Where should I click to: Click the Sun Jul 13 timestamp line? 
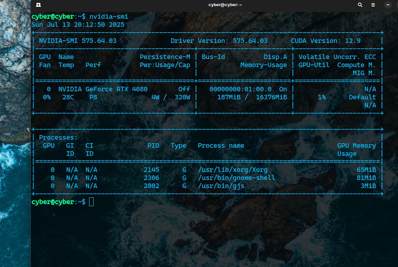[78, 25]
